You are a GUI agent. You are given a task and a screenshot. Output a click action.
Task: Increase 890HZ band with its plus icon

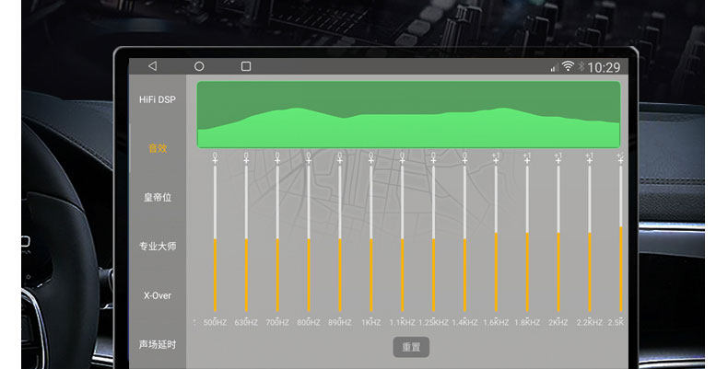[340, 160]
